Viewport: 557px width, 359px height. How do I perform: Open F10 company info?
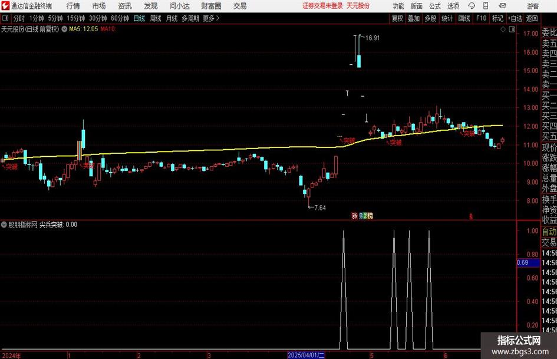coord(482,18)
